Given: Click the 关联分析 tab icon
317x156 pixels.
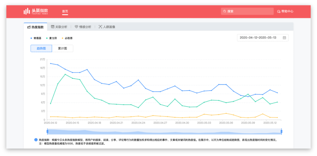Looking at the screenshot, I should click(x=53, y=27).
